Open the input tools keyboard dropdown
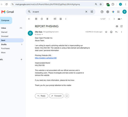Image resolution: width=128 pixels, height=117 pixels. [x=120, y=19]
